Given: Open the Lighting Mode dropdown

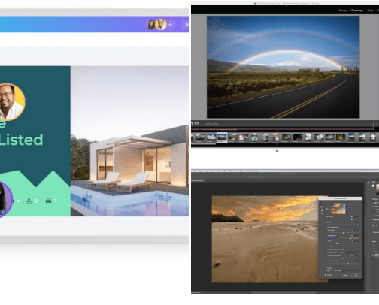Looking at the screenshot, I should tap(348, 252).
